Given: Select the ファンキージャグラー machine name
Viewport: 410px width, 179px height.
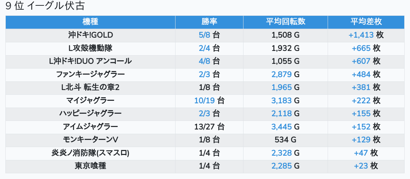Looking at the screenshot, I should [x=90, y=74].
